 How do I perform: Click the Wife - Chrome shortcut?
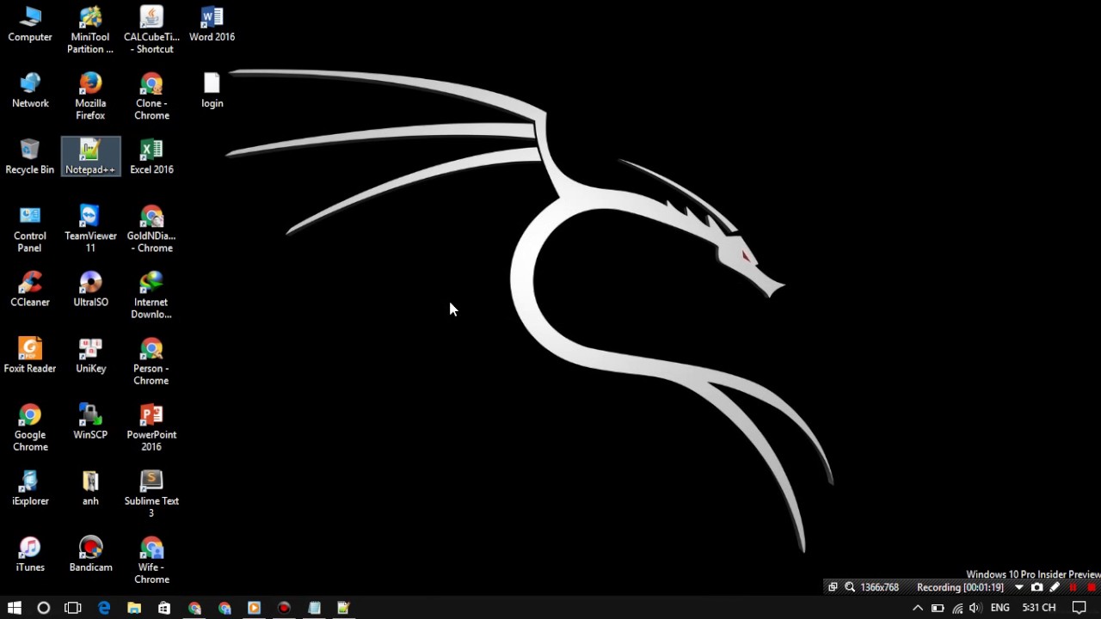151,560
